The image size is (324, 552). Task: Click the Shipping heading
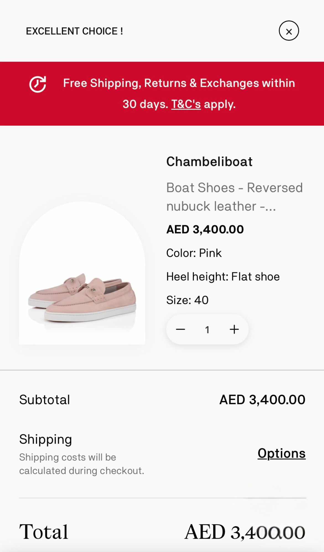pos(46,439)
